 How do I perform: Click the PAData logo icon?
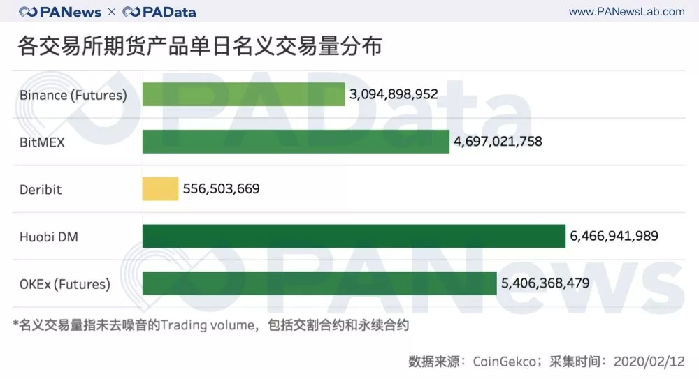coord(131,12)
